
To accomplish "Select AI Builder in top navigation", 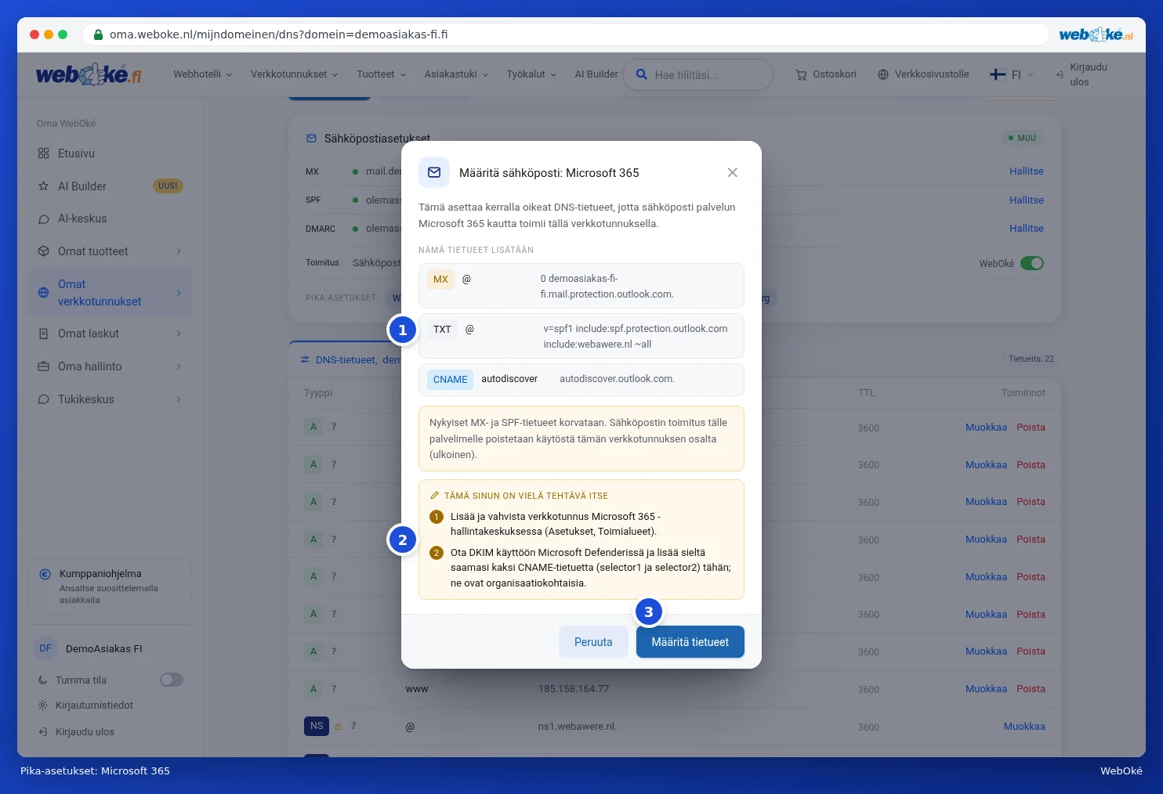I will click(596, 74).
